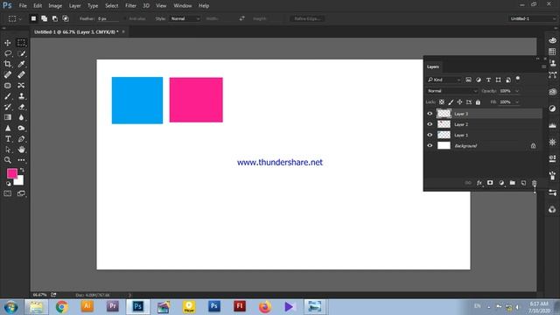Select the Quick Selection tool
This screenshot has height=315, width=560.
pos(21,53)
